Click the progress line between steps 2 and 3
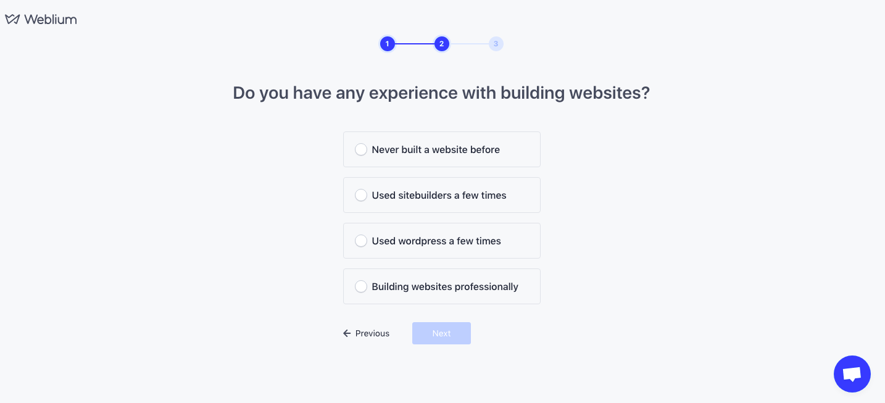The width and height of the screenshot is (885, 403). coord(468,44)
